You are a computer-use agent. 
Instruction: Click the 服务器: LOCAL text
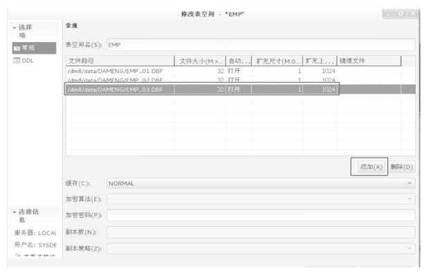click(35, 233)
